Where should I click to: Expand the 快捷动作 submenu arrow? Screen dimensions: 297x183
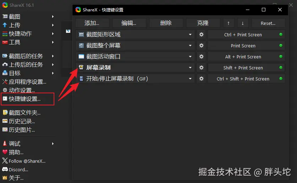click(53, 34)
